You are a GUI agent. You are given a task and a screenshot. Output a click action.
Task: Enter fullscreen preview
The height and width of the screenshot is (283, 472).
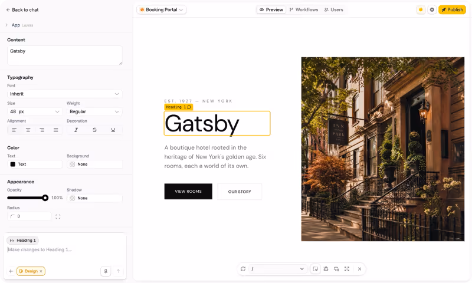pyautogui.click(x=347, y=269)
